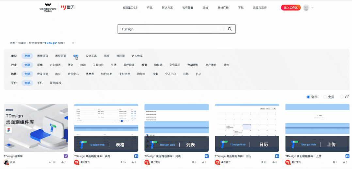Select the 全部 price radio button
Image resolution: width=352 pixels, height=169 pixels.
[x=308, y=97]
